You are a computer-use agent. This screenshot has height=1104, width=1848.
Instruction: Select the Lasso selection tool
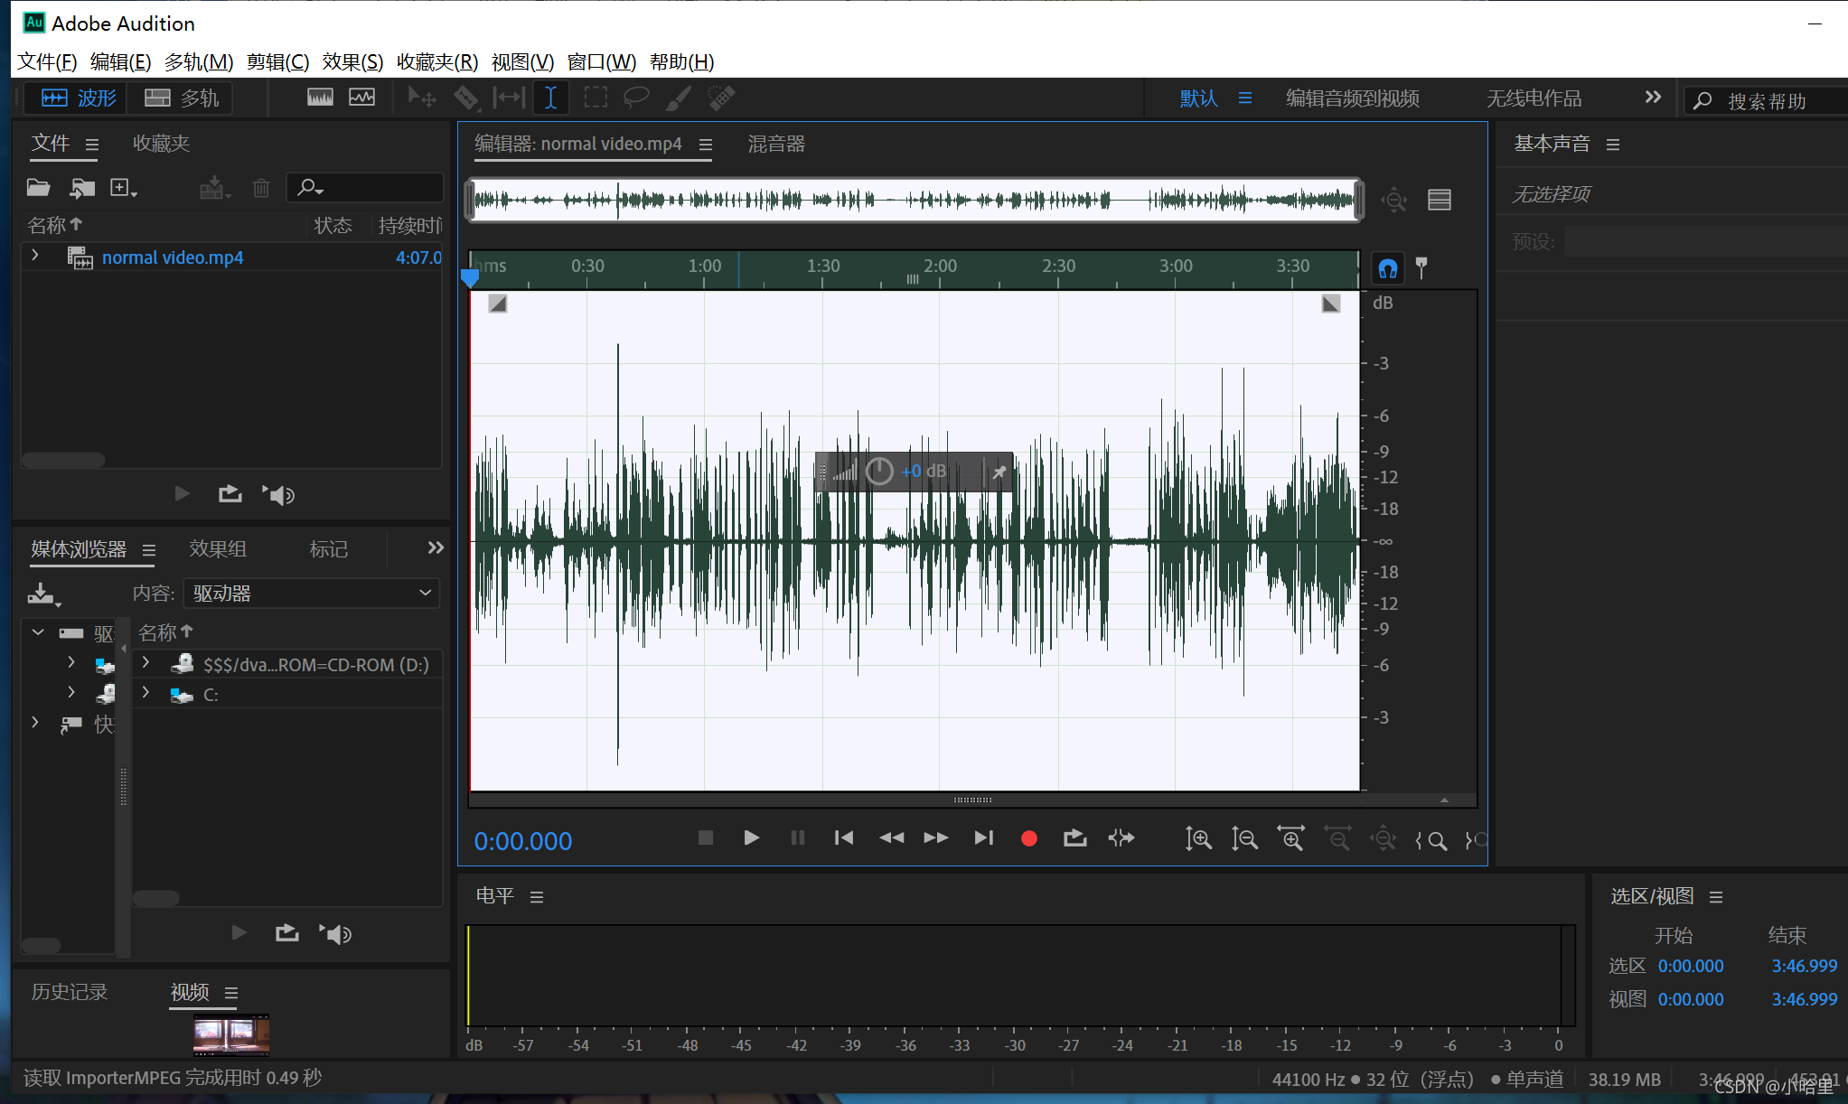636,98
